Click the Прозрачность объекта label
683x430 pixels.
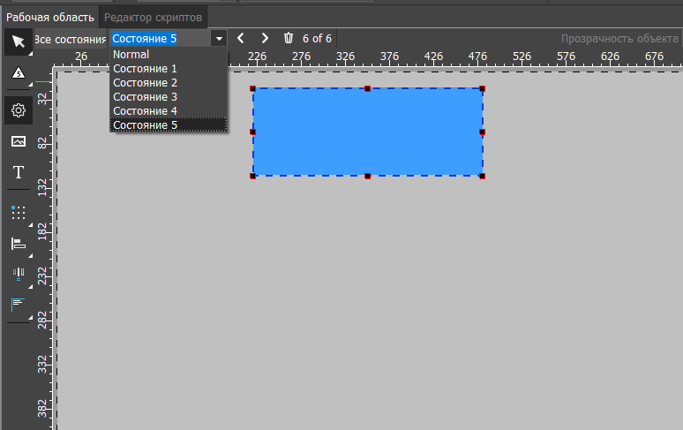pos(619,39)
